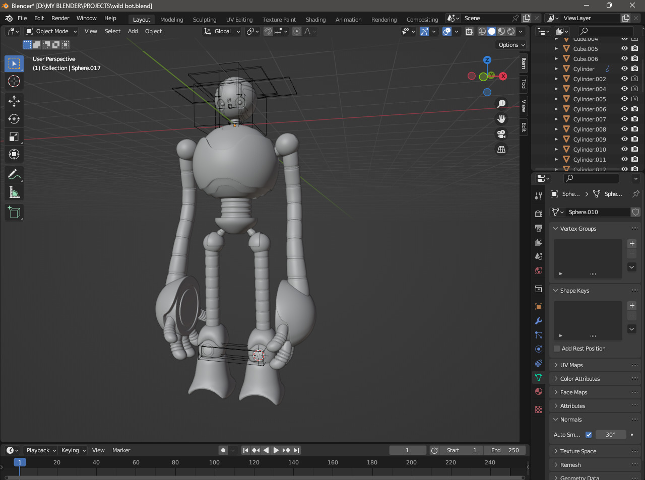Image resolution: width=645 pixels, height=480 pixels.
Task: Toggle proportional editing
Action: point(297,31)
